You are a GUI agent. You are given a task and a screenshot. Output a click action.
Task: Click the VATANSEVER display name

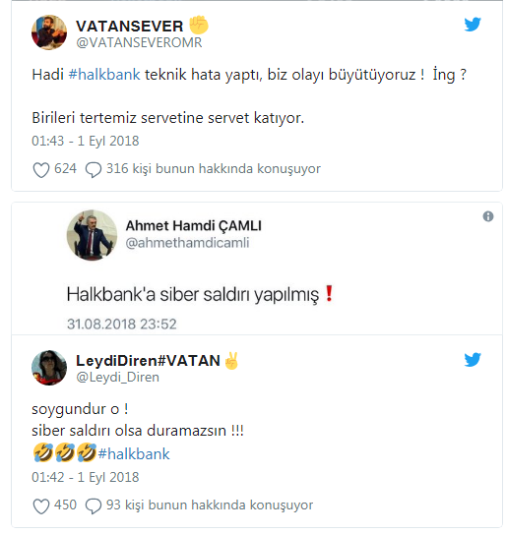click(130, 27)
